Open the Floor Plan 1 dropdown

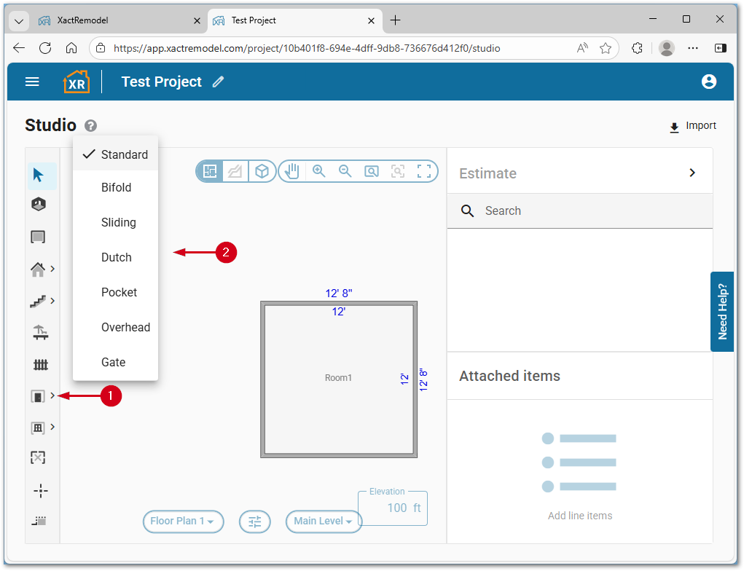183,521
